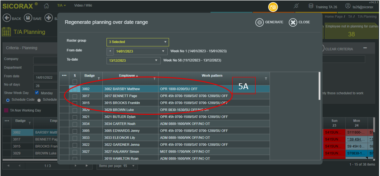Click the Training TA 26 label
This screenshot has width=380, height=176.
[326, 7]
